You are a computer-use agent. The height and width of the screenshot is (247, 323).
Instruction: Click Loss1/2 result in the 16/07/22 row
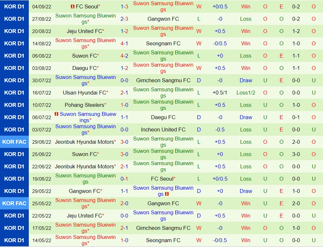pyautogui.click(x=246, y=93)
